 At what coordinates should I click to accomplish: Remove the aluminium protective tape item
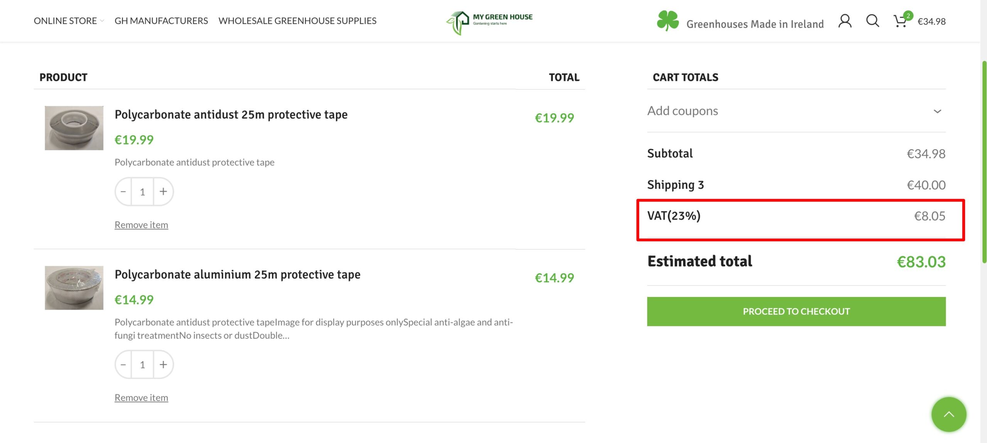141,398
